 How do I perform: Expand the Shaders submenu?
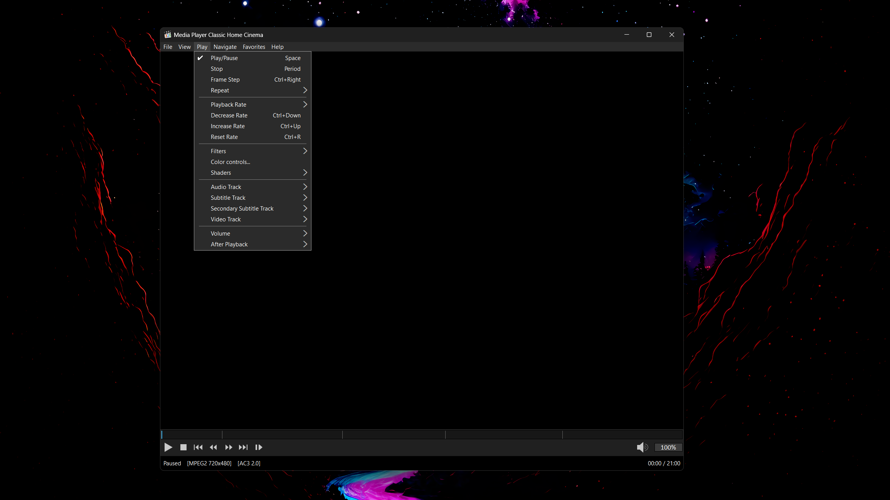coord(252,173)
